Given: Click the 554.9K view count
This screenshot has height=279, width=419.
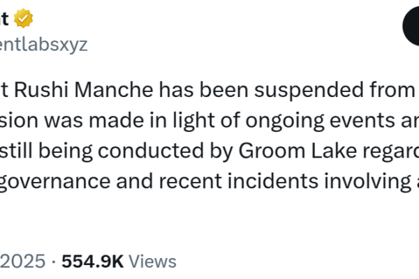Looking at the screenshot, I should click(x=93, y=261).
